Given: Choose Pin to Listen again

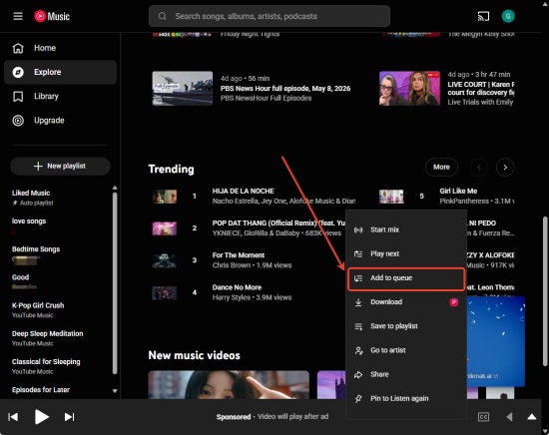Looking at the screenshot, I should [x=406, y=399].
